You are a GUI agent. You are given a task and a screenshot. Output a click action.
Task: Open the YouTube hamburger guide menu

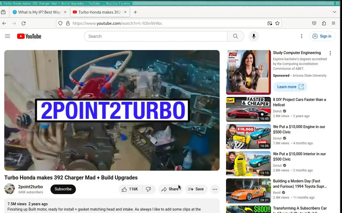click(x=7, y=36)
